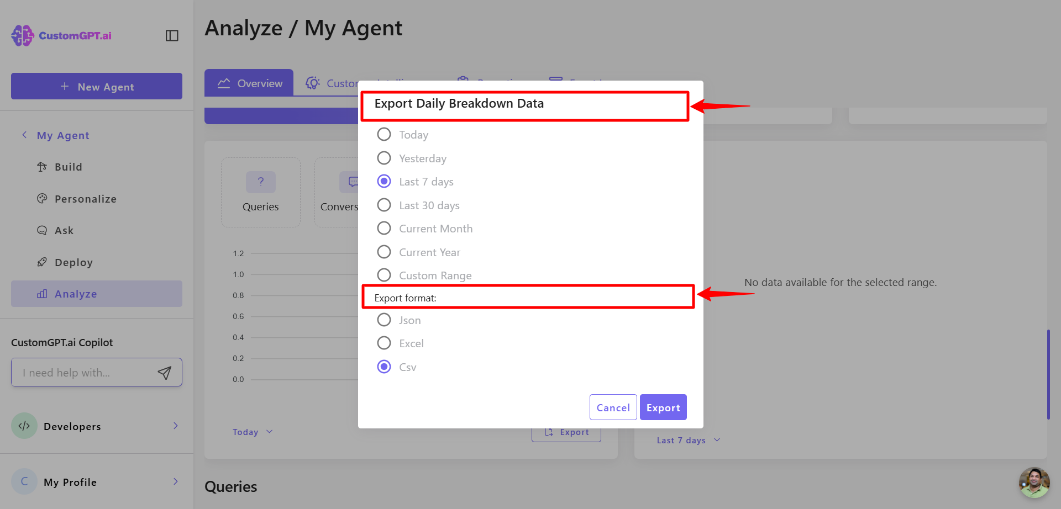1061x509 pixels.
Task: Open the support chat avatar
Action: pyautogui.click(x=1034, y=483)
